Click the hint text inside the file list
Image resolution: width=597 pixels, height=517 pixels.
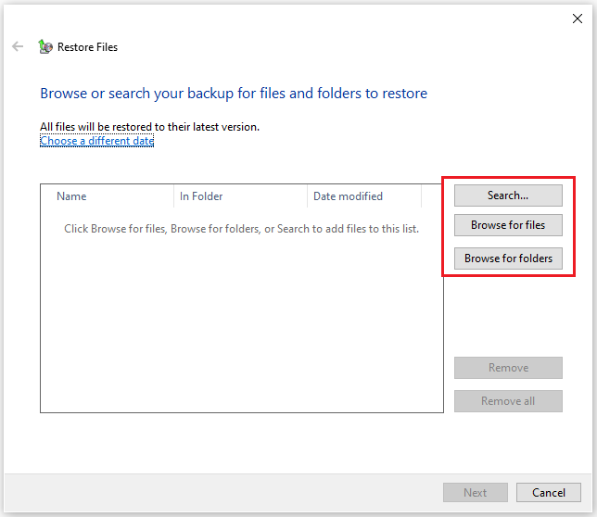(241, 228)
